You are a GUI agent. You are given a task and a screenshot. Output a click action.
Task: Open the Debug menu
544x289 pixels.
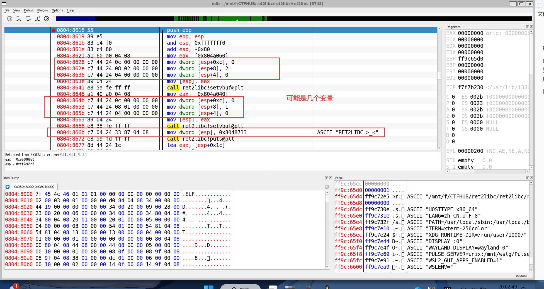coord(29,10)
